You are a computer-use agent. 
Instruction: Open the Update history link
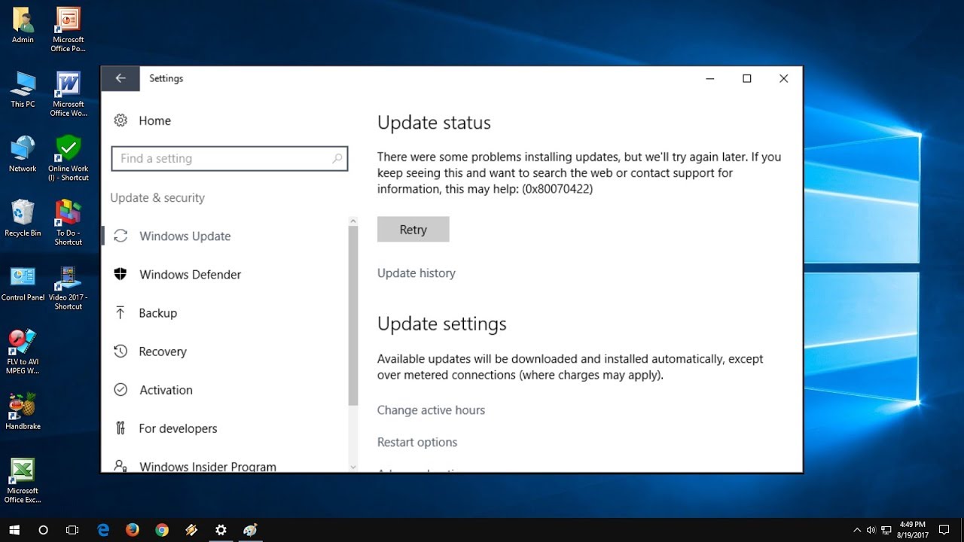(416, 273)
